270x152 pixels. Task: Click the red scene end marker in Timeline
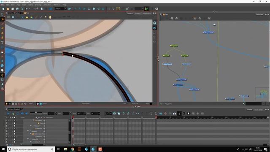point(156,117)
